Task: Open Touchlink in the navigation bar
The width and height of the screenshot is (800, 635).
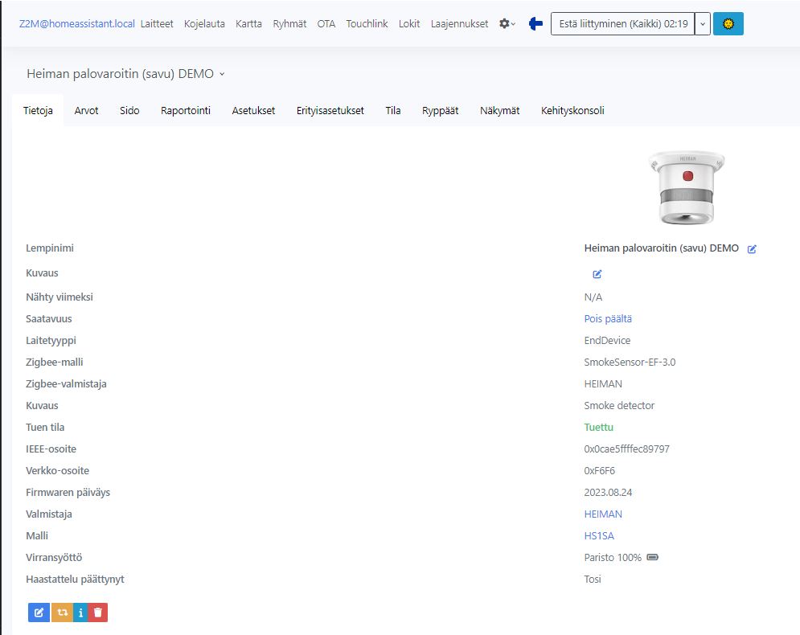Action: point(367,23)
